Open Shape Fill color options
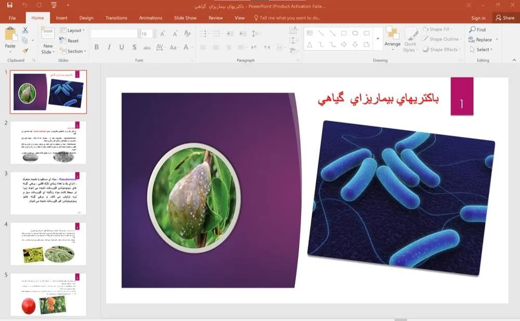 click(437, 29)
